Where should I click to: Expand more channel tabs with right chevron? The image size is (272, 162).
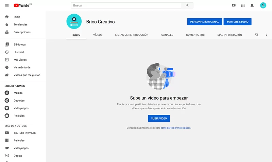click(267, 35)
